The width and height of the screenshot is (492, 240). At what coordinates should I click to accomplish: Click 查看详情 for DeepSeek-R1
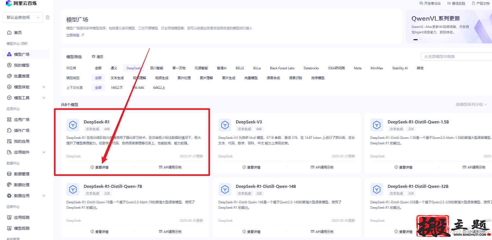(x=100, y=167)
